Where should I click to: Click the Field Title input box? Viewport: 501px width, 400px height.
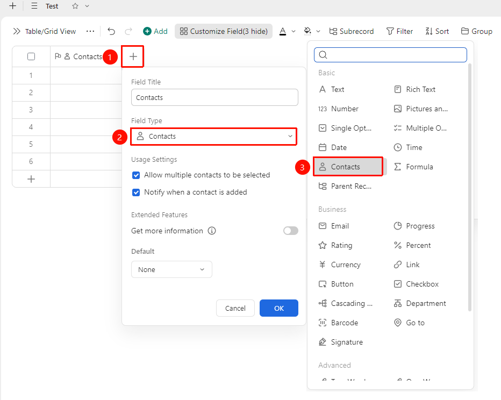pyautogui.click(x=214, y=97)
